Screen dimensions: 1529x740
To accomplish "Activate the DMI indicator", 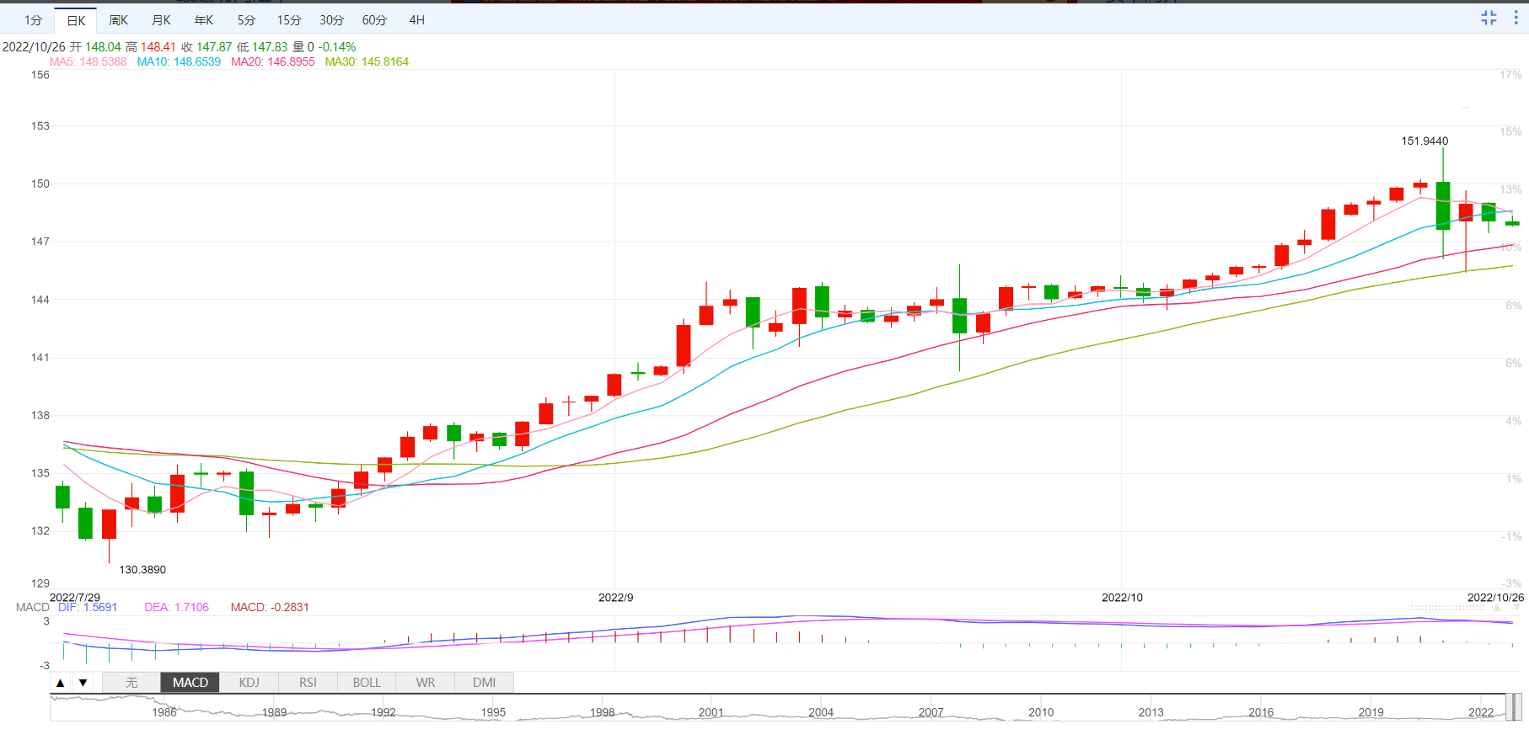I will click(x=484, y=683).
